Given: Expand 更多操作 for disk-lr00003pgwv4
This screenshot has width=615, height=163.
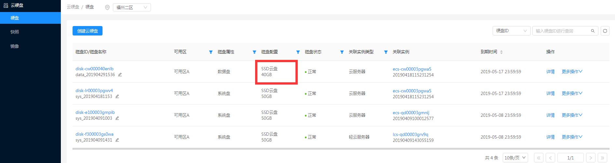Looking at the screenshot, I should [x=572, y=93].
